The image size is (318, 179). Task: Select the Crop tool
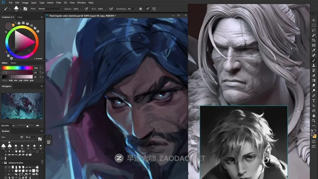pos(314,40)
